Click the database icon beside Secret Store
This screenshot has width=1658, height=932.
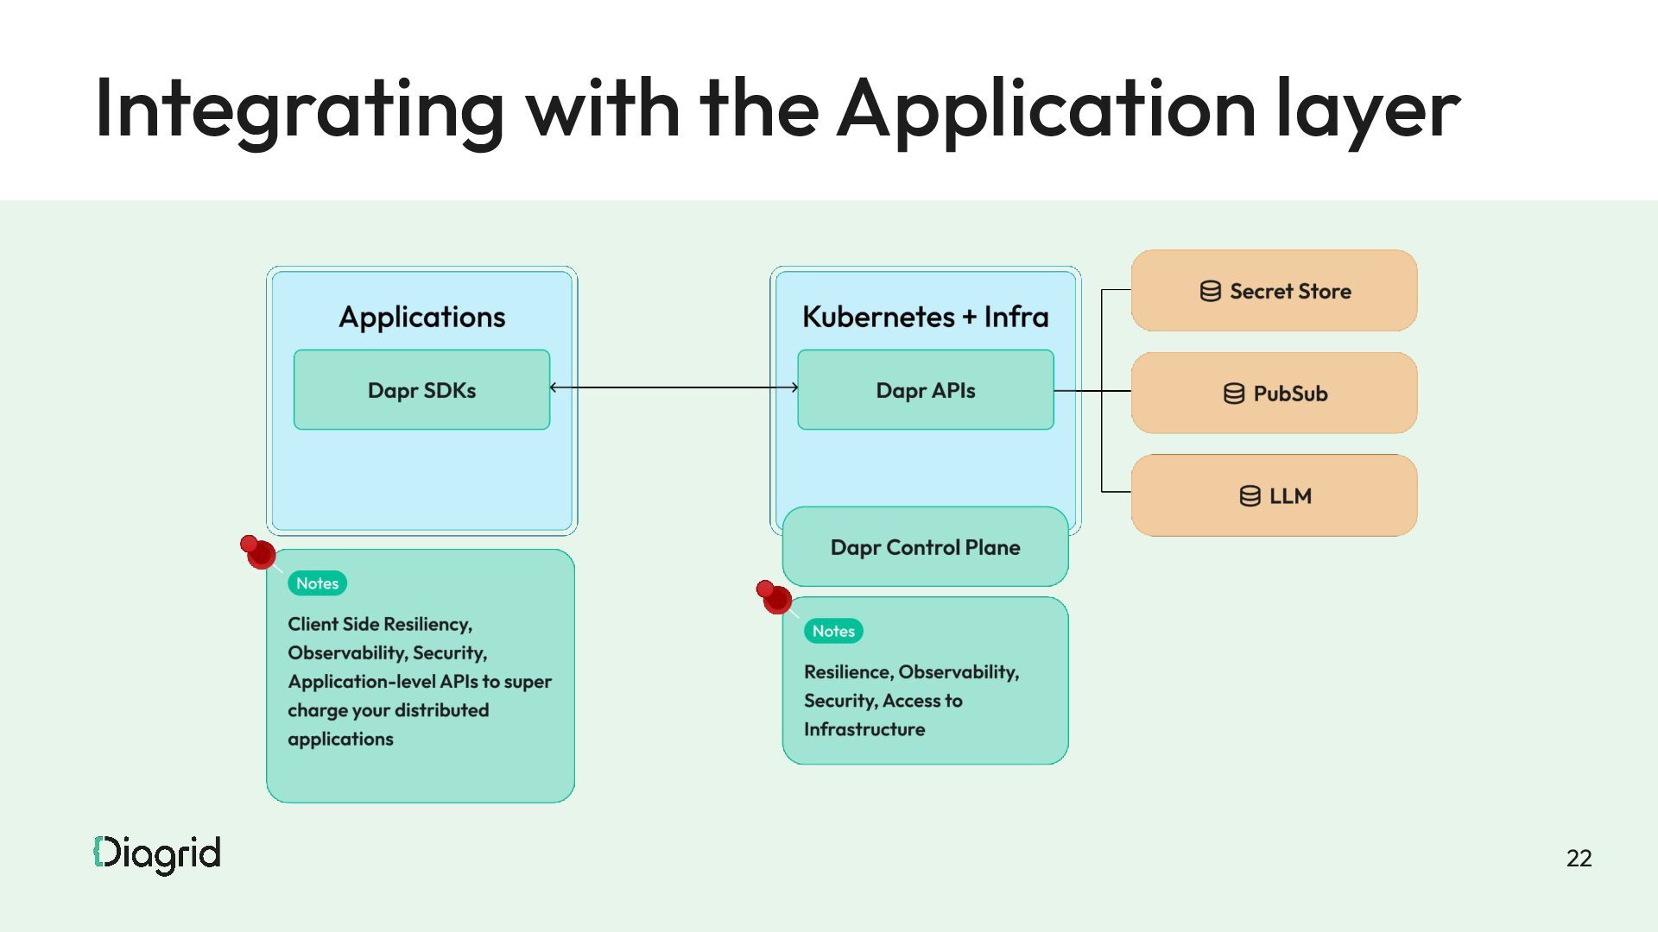click(x=1210, y=292)
